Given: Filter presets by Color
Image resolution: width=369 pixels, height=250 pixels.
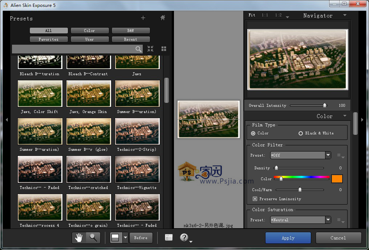Looking at the screenshot, I should pyautogui.click(x=90, y=31).
